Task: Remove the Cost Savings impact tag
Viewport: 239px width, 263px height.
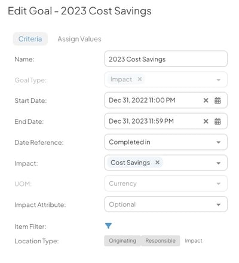Action: tap(157, 163)
